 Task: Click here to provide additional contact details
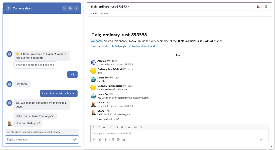tap(35, 132)
